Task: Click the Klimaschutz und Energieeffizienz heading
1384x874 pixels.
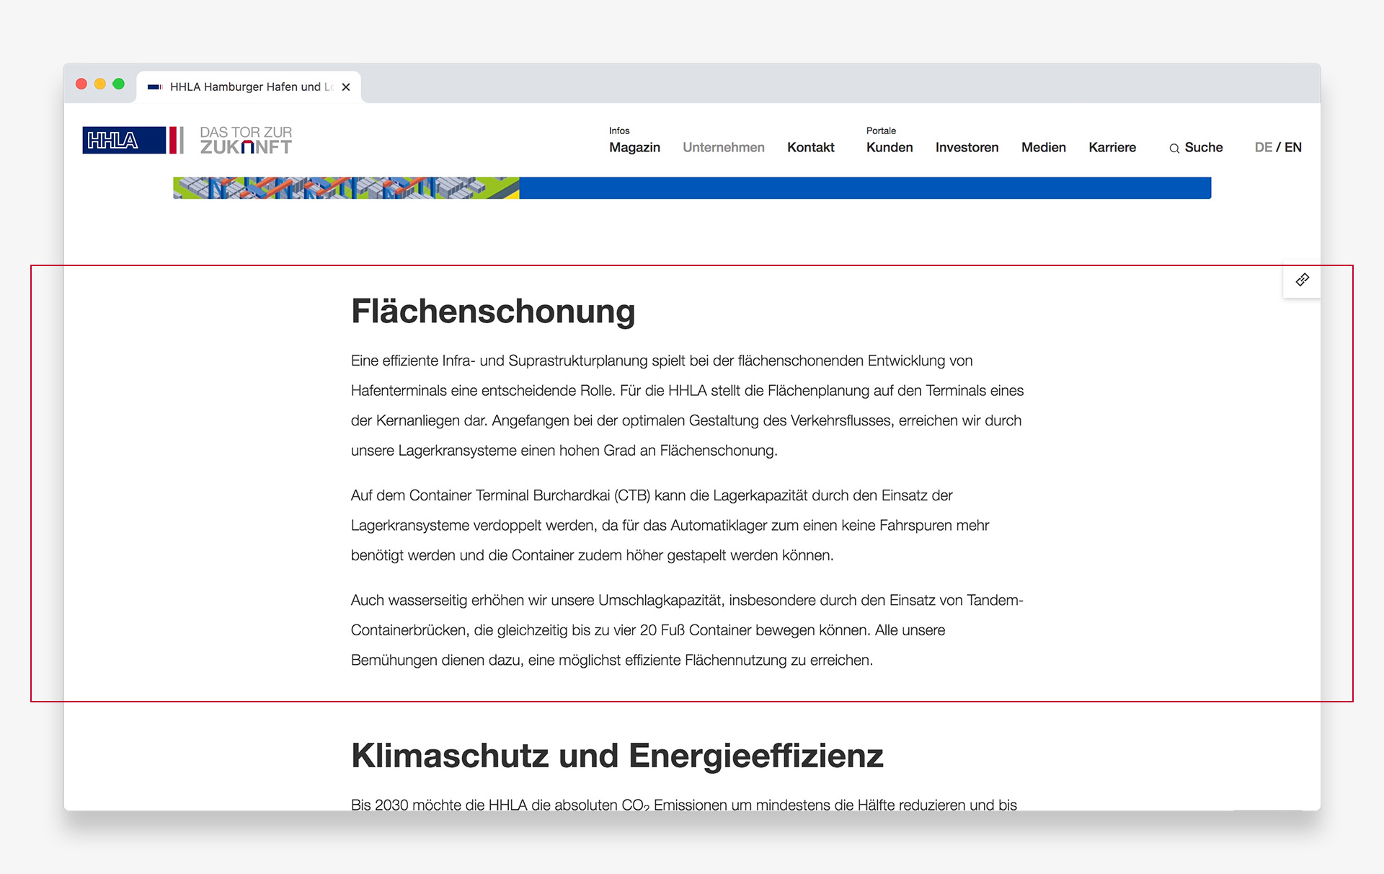Action: tap(617, 756)
